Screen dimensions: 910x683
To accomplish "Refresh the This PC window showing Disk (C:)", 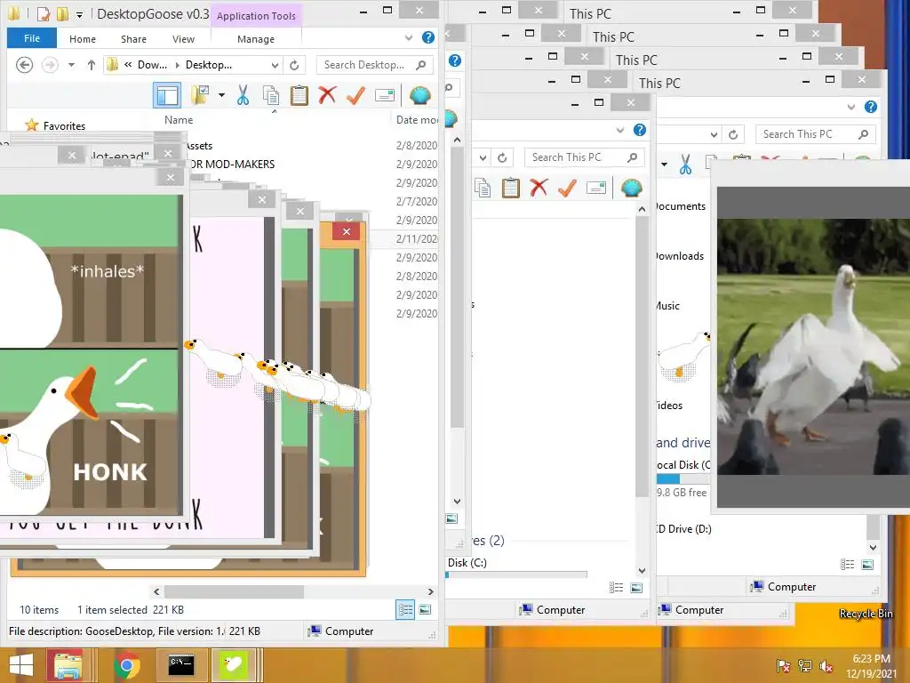I will point(502,157).
